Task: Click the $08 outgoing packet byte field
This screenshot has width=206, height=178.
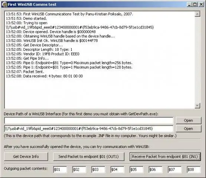Action: 194,169
